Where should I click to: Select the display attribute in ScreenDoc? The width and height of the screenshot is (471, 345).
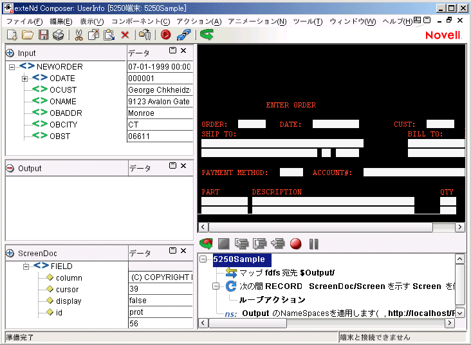pyautogui.click(x=68, y=301)
